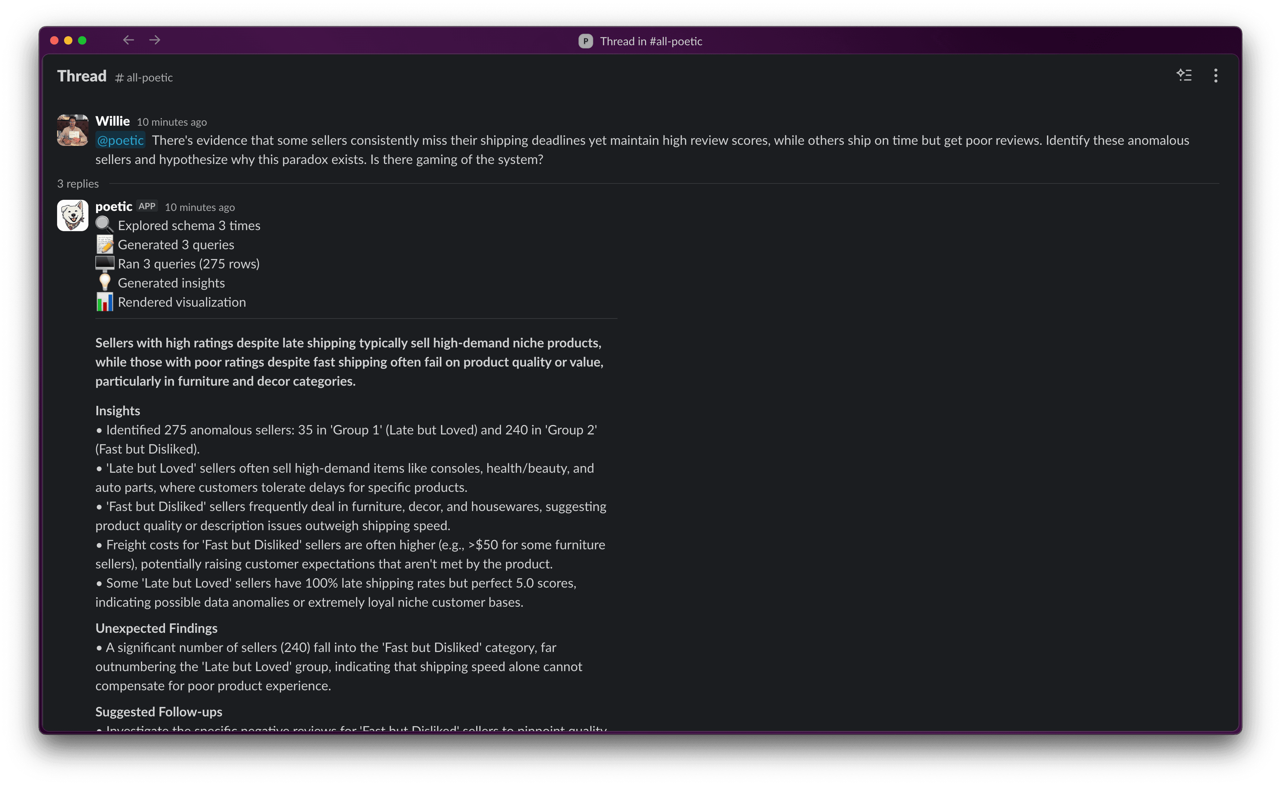The width and height of the screenshot is (1281, 786).
Task: Click the poetic message timestamp
Action: [200, 207]
